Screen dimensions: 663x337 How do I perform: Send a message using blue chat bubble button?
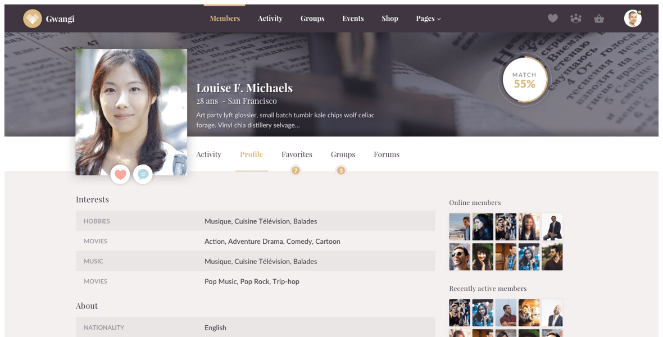point(143,174)
